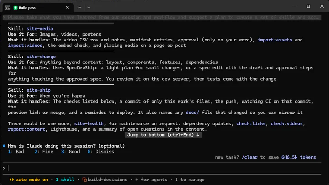
Task: Click the auto mode double-arrow icon
Action: click(11, 180)
